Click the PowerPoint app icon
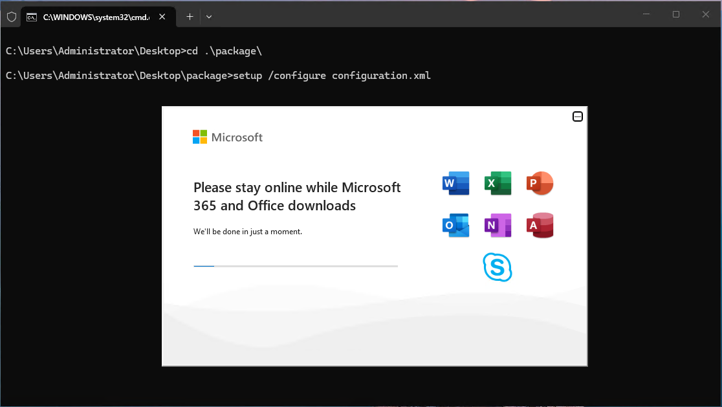This screenshot has width=722, height=407. [540, 183]
